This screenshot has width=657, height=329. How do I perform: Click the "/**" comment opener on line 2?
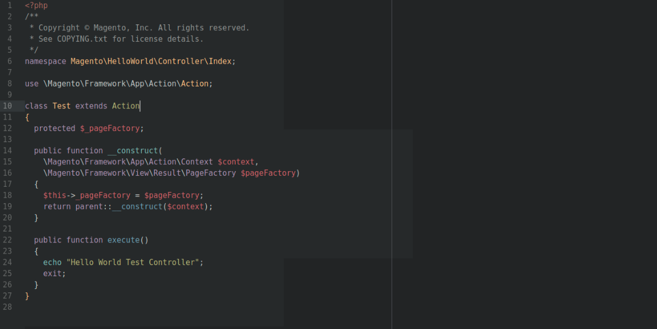click(32, 17)
